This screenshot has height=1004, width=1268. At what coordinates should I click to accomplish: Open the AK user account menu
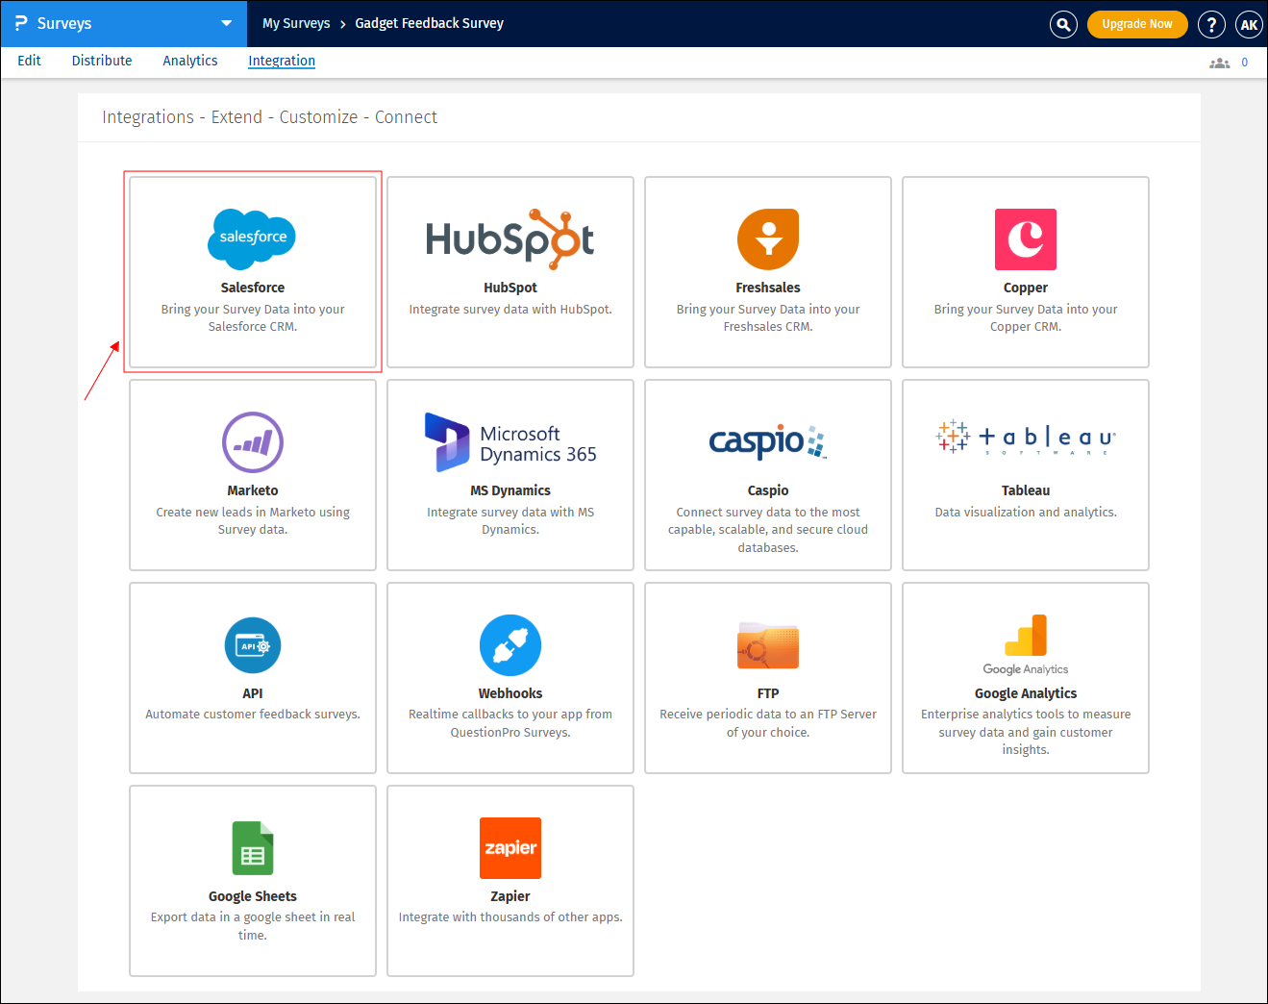pos(1249,24)
